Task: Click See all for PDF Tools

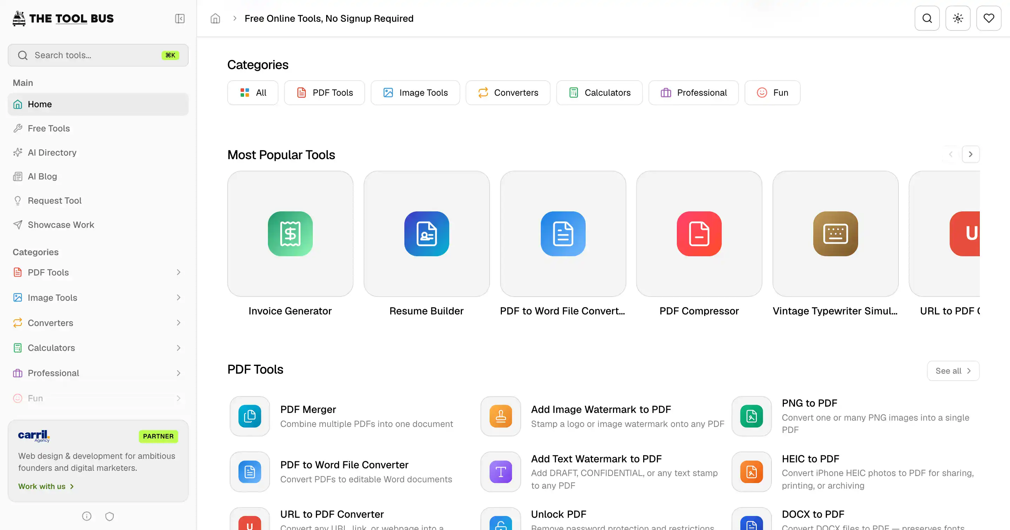Action: 953,371
